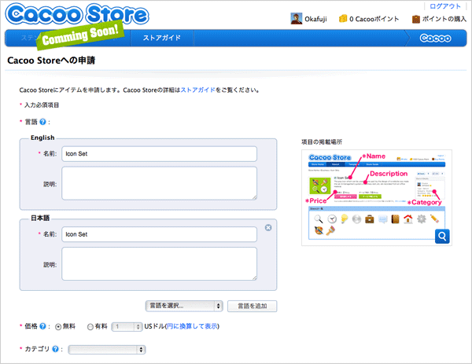Remove the 日本語 language section
This screenshot has height=364, width=472.
[268, 227]
